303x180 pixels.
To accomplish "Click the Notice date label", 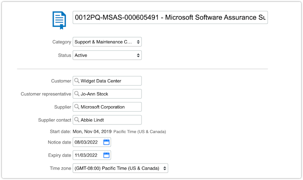I will point(59,142).
